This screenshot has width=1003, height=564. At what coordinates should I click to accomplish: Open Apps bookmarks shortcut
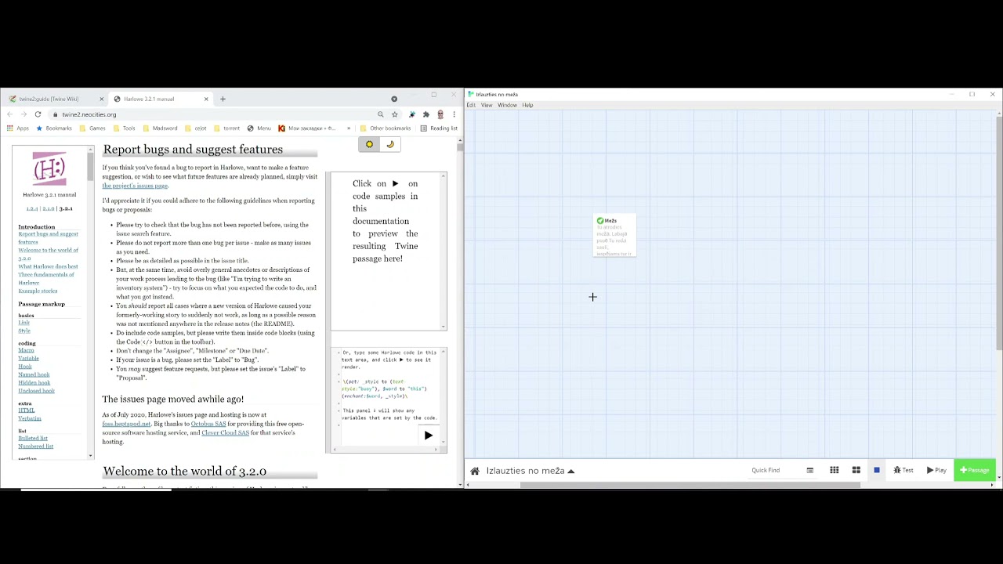pyautogui.click(x=18, y=128)
